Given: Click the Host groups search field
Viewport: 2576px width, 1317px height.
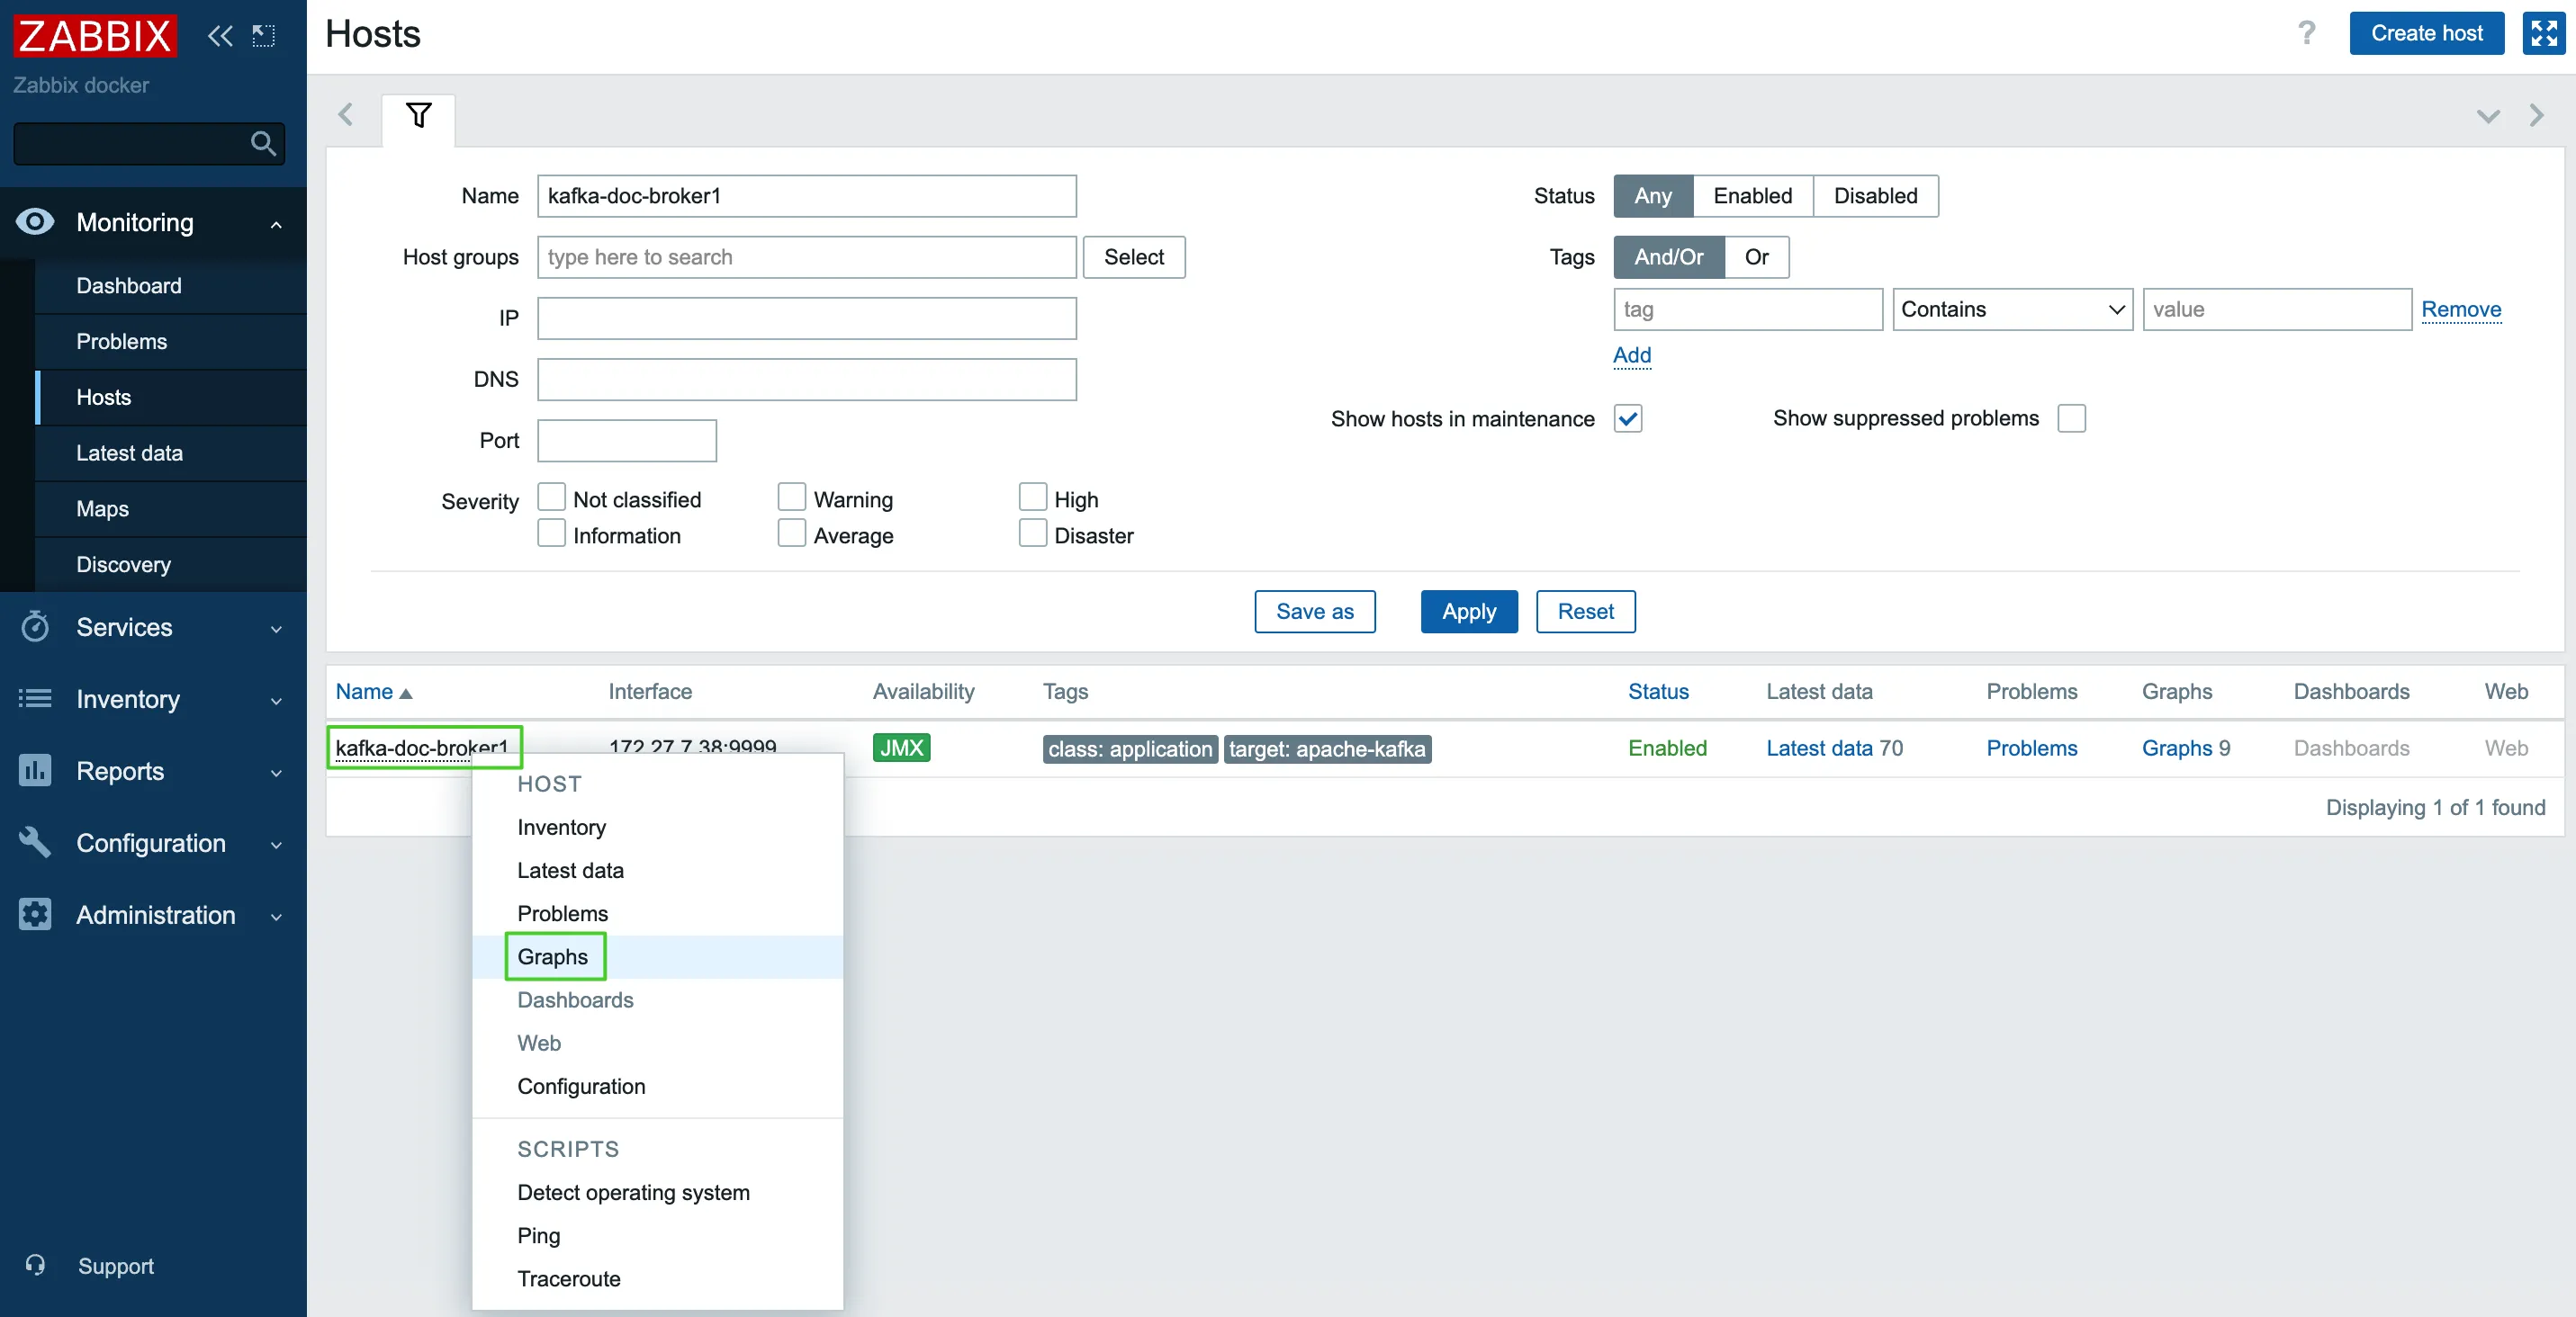Looking at the screenshot, I should [x=806, y=258].
